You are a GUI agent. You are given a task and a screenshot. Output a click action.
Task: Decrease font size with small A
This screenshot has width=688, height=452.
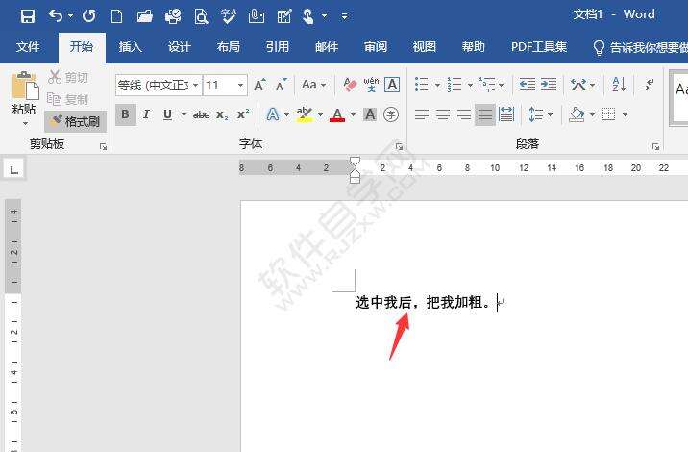click(x=281, y=85)
